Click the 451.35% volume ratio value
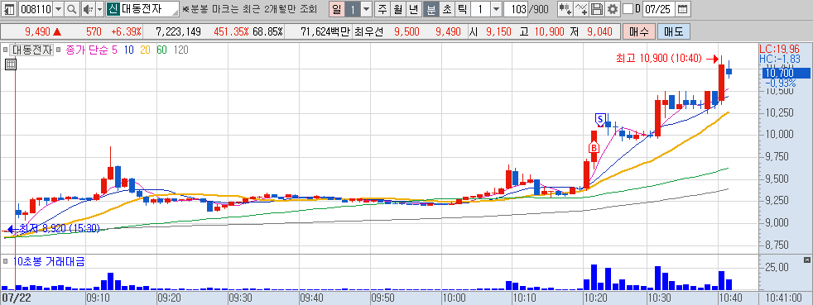This screenshot has width=813, height=305. [x=231, y=31]
